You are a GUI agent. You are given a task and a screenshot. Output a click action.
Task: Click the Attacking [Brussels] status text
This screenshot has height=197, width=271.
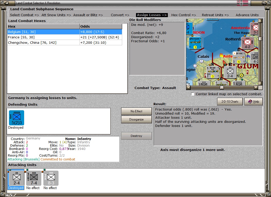point(24,159)
